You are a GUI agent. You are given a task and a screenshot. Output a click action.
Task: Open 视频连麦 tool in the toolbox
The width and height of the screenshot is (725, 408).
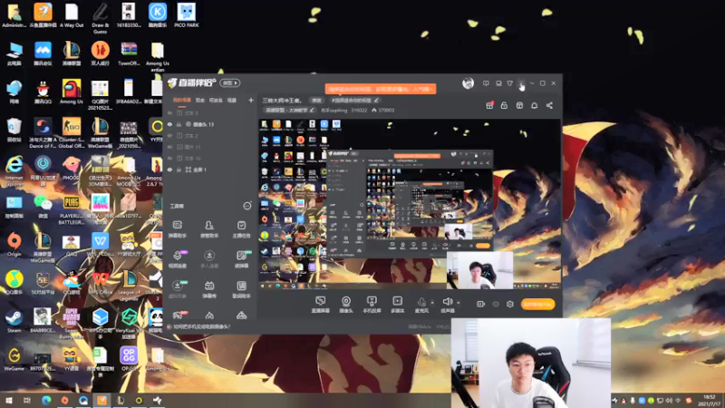[x=177, y=259]
